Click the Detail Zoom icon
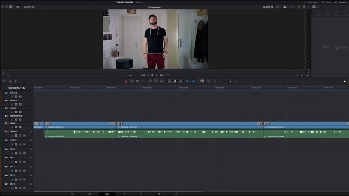The width and height of the screenshot is (349, 196). [x=208, y=81]
